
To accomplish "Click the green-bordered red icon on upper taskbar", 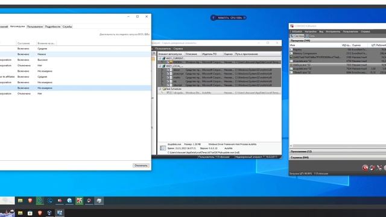I will coord(79,201).
